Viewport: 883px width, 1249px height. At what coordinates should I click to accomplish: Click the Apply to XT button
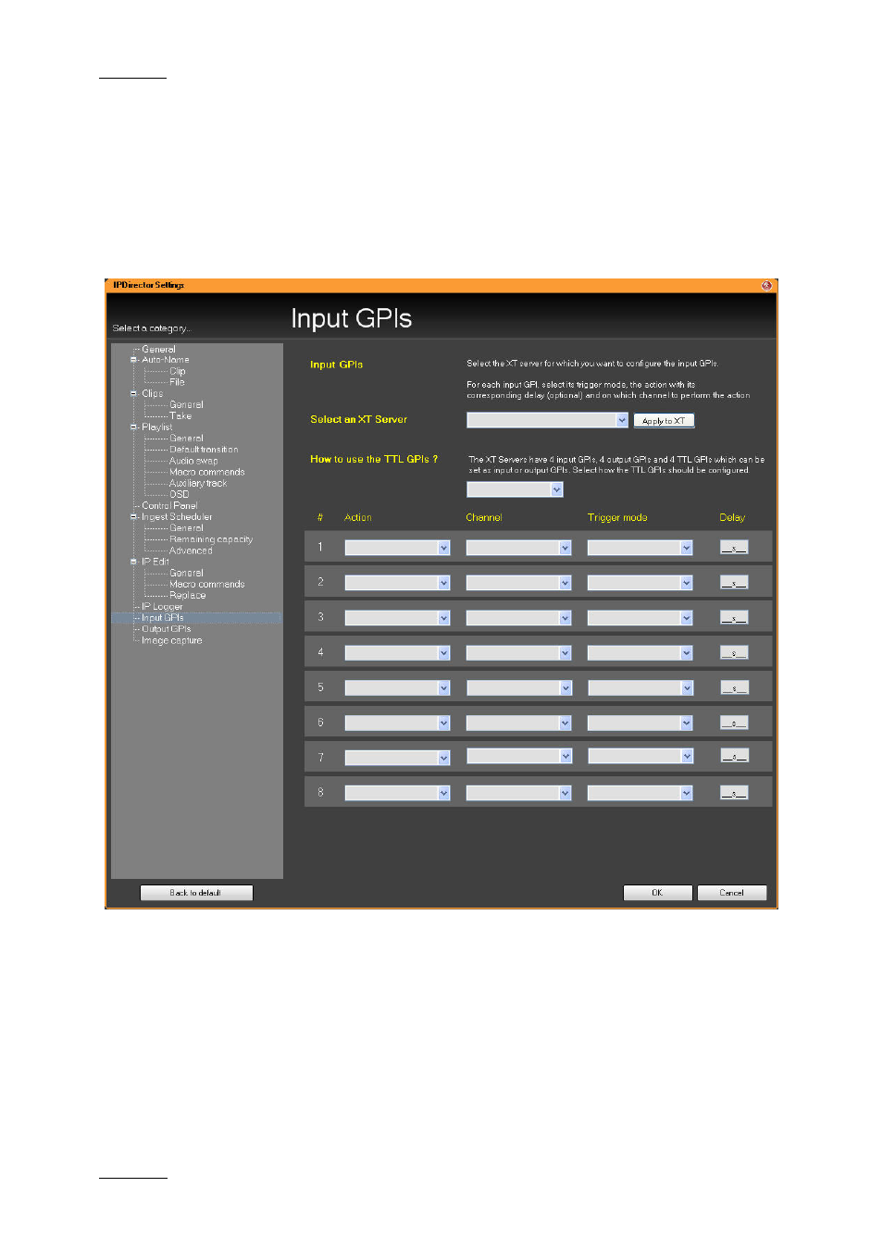pos(664,421)
